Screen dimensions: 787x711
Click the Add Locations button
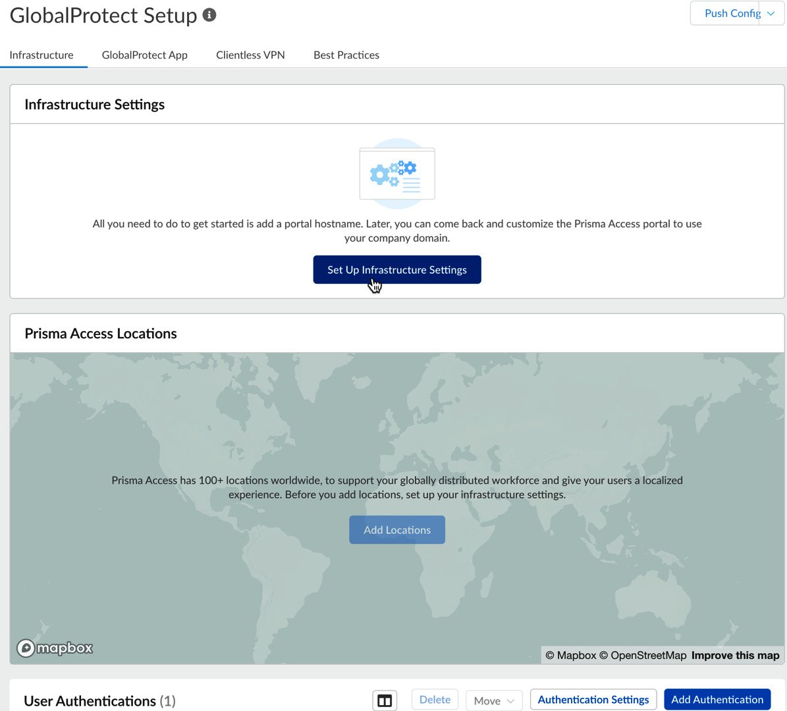click(397, 530)
